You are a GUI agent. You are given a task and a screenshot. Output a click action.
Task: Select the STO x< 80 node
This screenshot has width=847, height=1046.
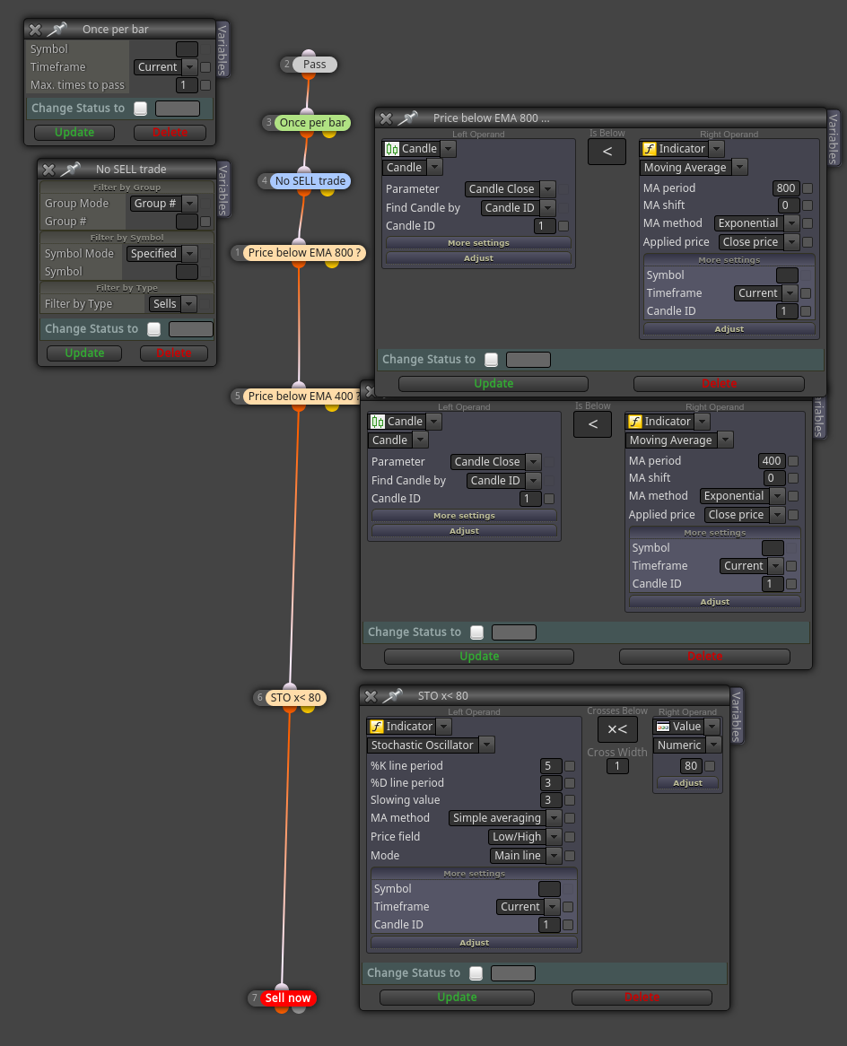(x=296, y=698)
